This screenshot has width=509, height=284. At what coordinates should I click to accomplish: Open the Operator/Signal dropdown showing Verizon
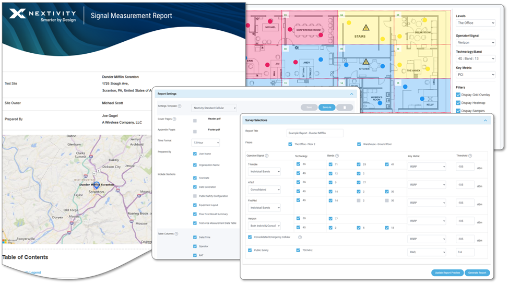(476, 42)
